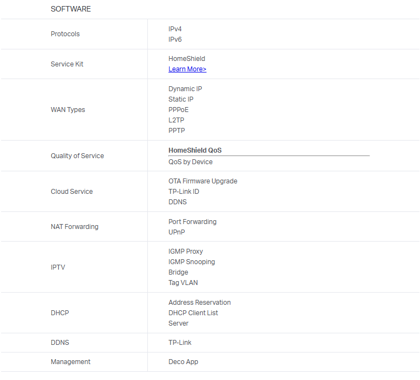Open the HomeShield Learn More link
This screenshot has height=380, width=420.
point(187,69)
